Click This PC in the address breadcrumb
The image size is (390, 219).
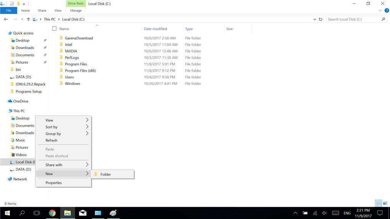50,19
